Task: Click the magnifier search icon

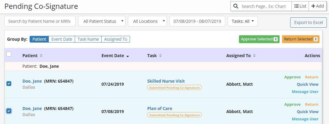Action: [x=236, y=6]
